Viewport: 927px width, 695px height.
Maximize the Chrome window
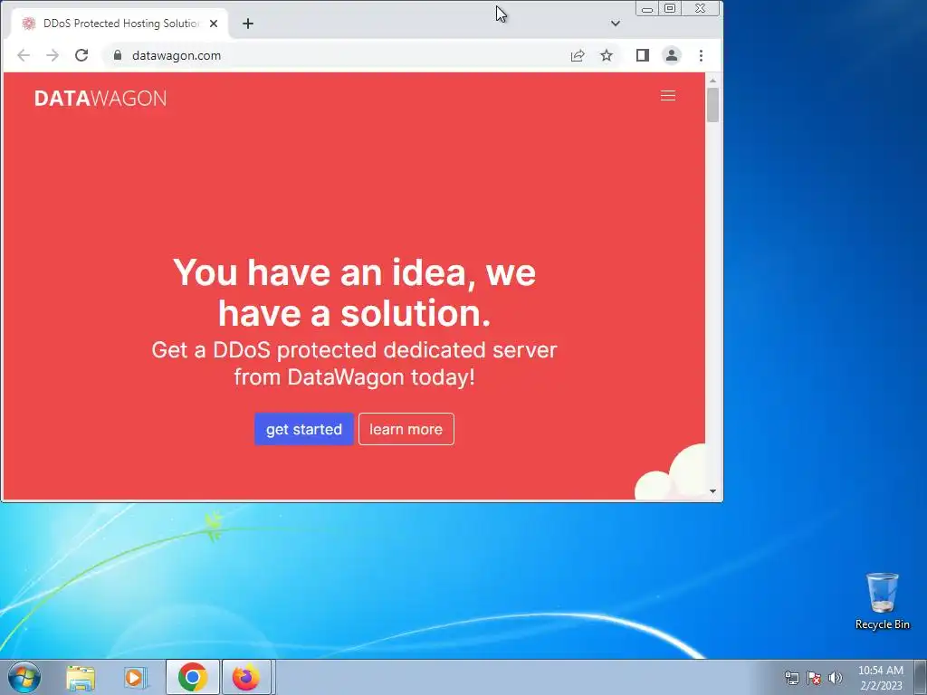click(x=670, y=9)
